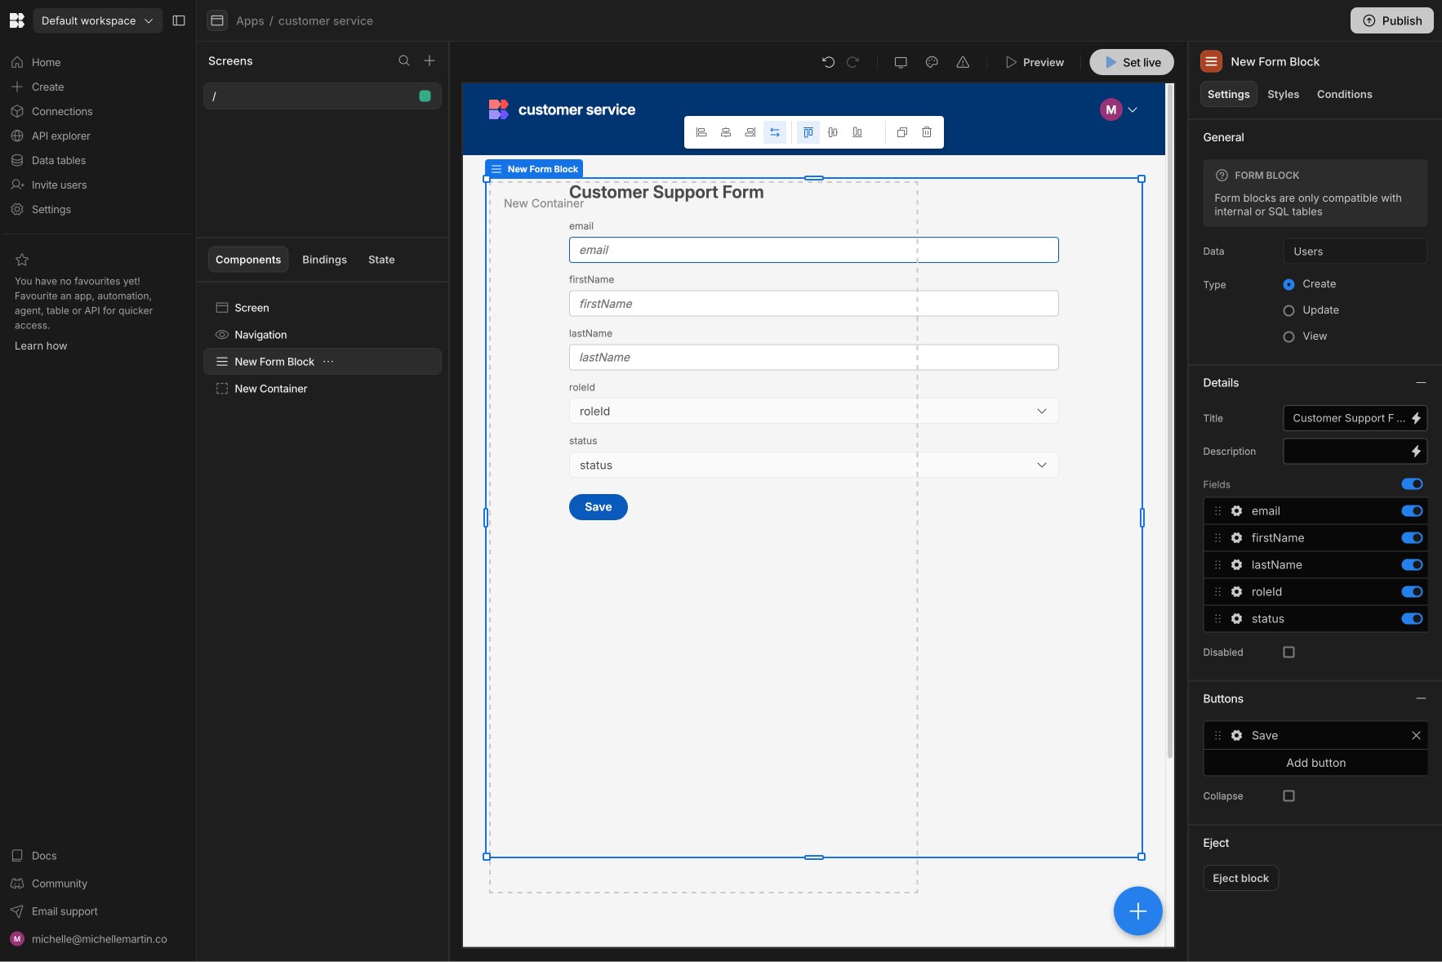Open the Learn how link
The width and height of the screenshot is (1442, 962).
(41, 346)
